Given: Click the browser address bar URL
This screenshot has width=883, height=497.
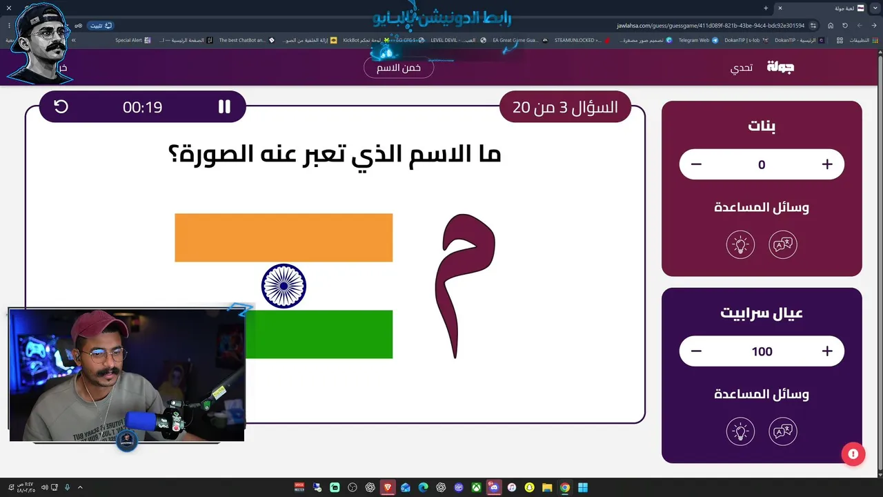Looking at the screenshot, I should pyautogui.click(x=711, y=26).
